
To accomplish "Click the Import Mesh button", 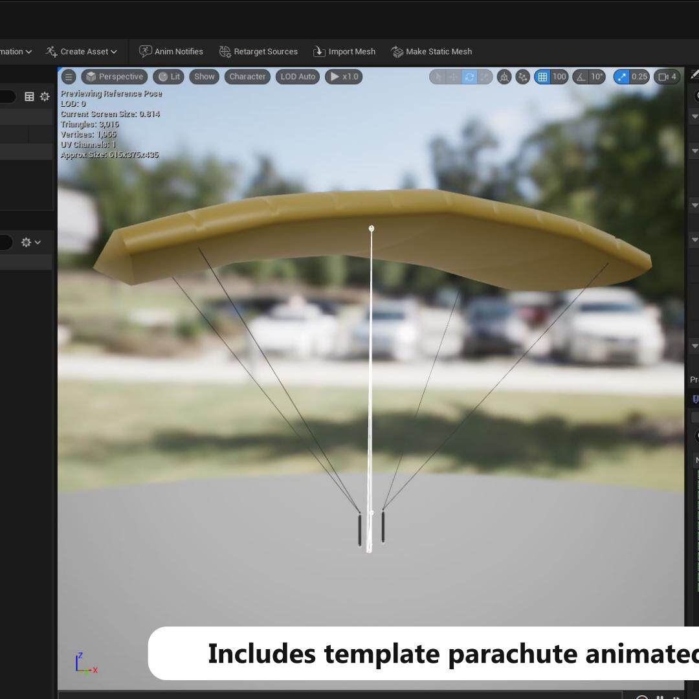I will coord(344,52).
